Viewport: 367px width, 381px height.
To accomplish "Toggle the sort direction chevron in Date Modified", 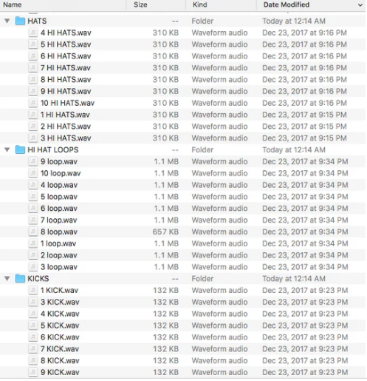I will pos(360,5).
